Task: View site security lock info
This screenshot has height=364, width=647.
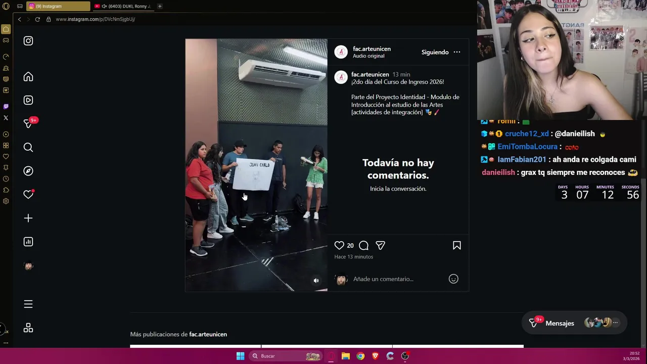Action: [49, 19]
